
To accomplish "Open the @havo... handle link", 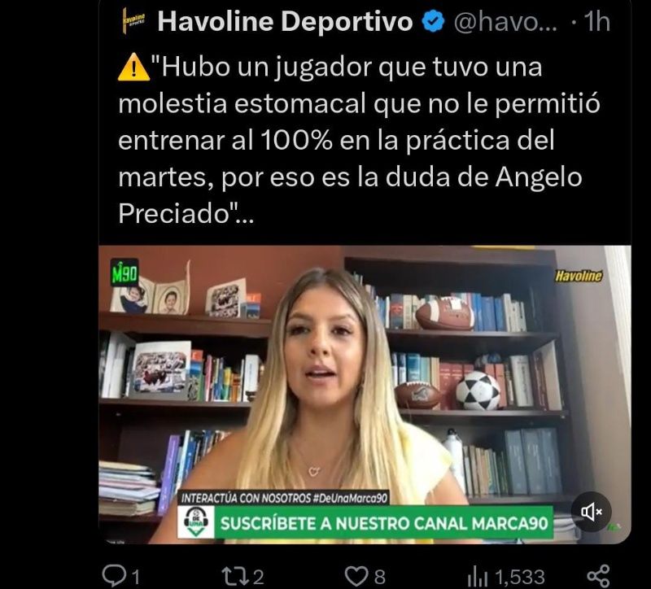I will [505, 22].
